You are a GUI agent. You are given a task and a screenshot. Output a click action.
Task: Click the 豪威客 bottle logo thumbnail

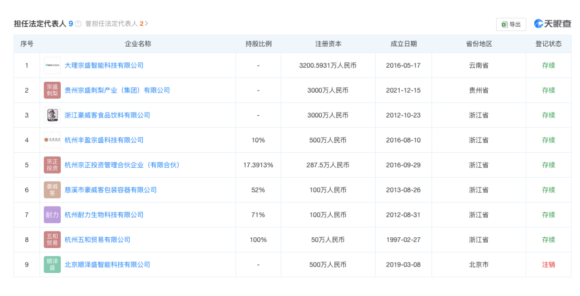click(52, 115)
